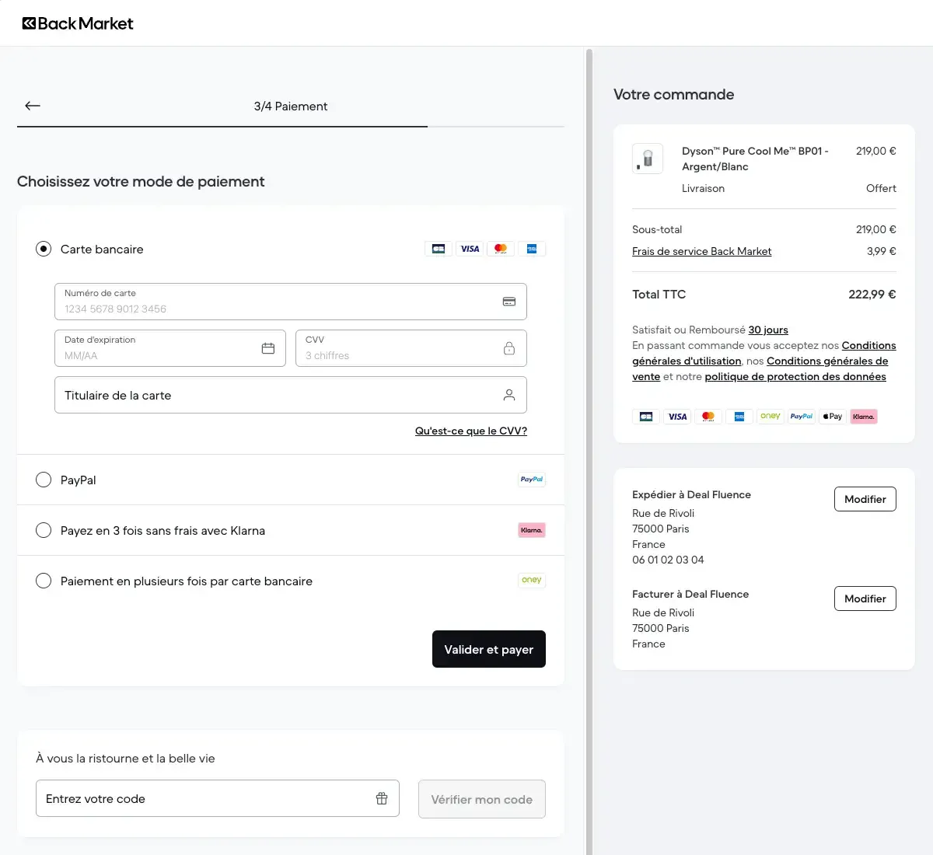
Task: Click the Klarna badge beside the 3x option
Action: coord(531,530)
